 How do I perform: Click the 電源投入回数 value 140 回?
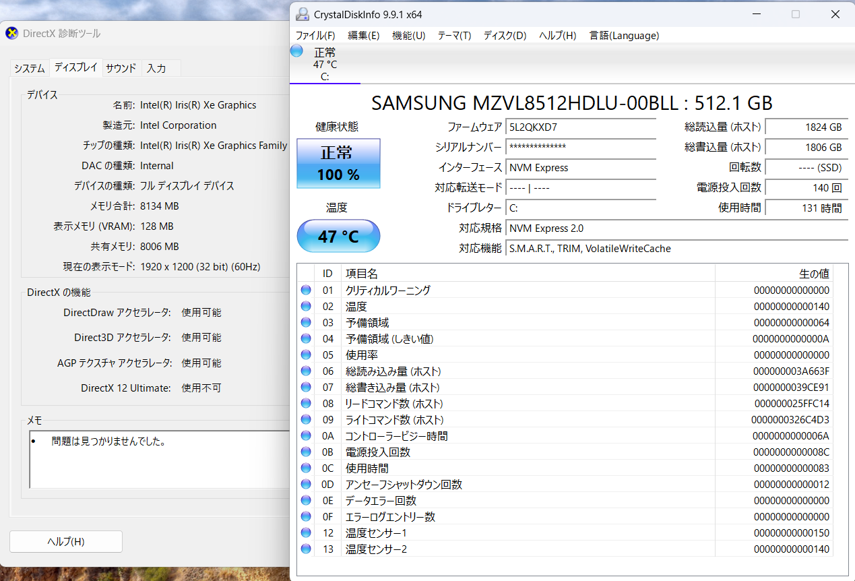pyautogui.click(x=806, y=187)
